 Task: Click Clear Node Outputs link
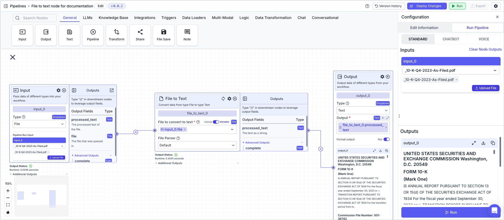click(x=485, y=49)
